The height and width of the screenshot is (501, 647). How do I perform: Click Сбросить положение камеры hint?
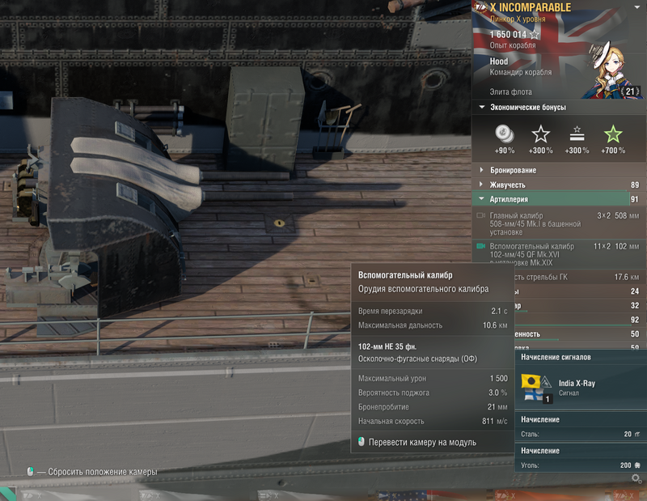(x=103, y=472)
